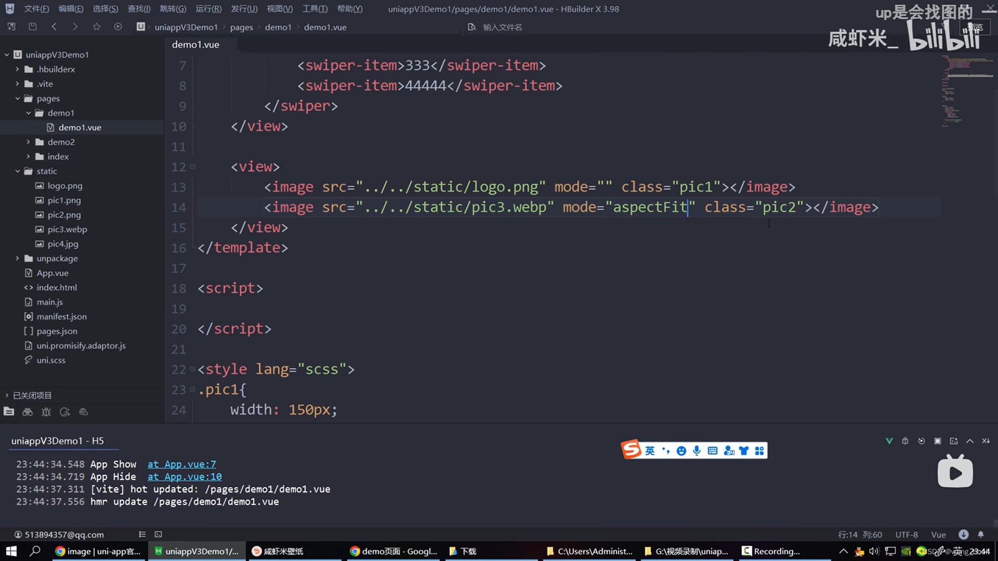998x561 pixels.
Task: Click the clear console log icon
Action: [x=986, y=441]
